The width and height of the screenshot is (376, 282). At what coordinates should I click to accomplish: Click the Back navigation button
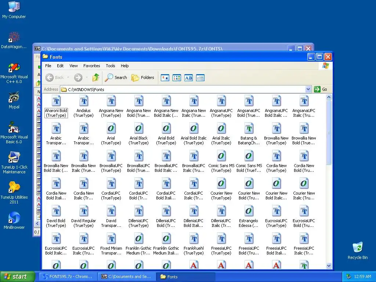point(55,77)
